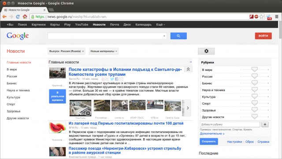
Task: Open Диск in the top bar
Action: point(127,25)
